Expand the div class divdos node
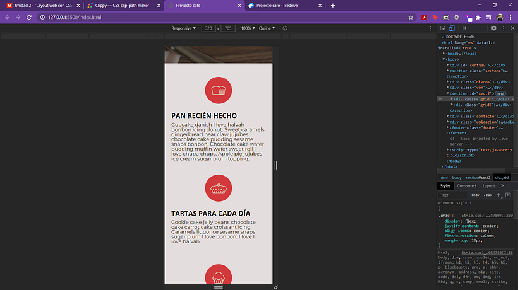 click(x=448, y=82)
